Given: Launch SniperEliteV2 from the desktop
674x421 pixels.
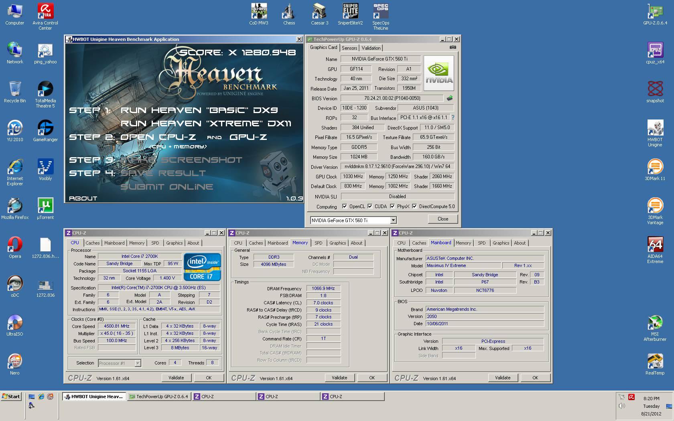Looking at the screenshot, I should coord(350,14).
